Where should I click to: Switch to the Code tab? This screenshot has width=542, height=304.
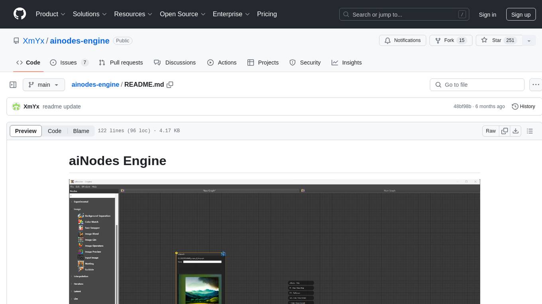[x=28, y=62]
